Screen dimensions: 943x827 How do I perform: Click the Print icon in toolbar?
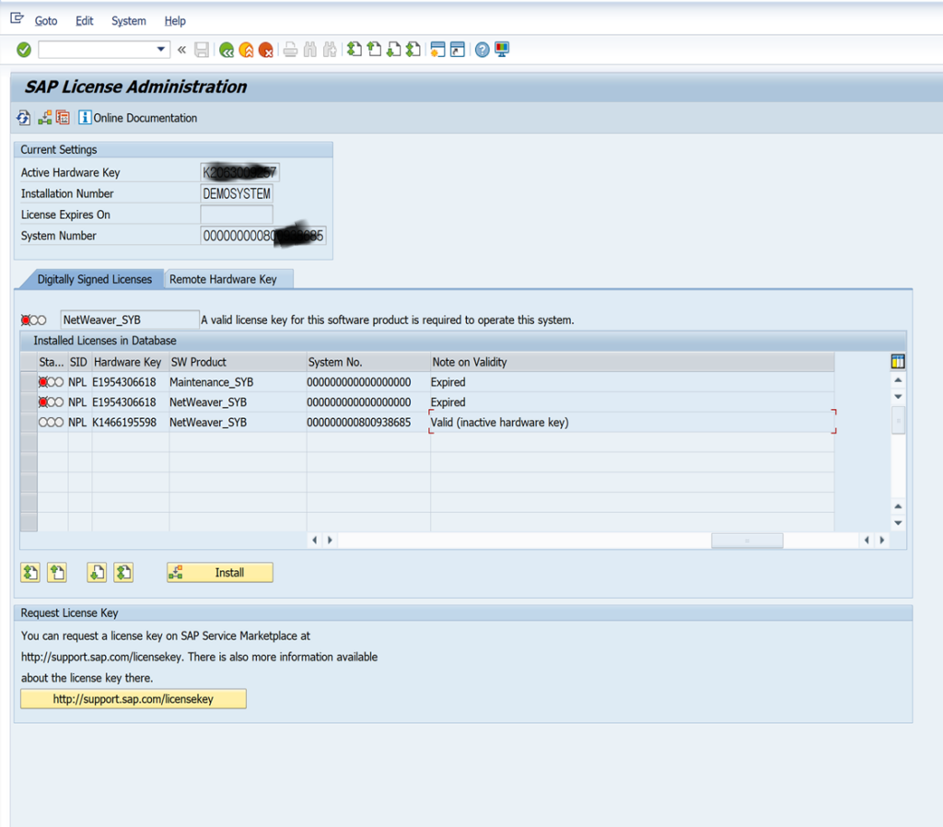[x=290, y=50]
